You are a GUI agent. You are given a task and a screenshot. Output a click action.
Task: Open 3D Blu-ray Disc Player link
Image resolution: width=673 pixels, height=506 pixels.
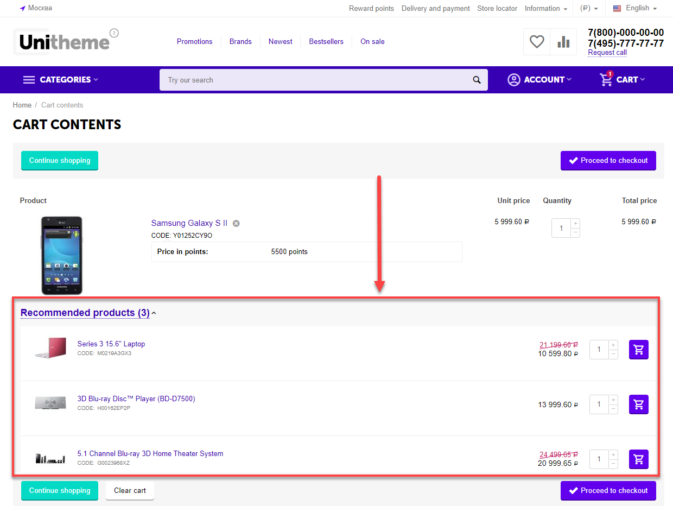[x=136, y=399]
